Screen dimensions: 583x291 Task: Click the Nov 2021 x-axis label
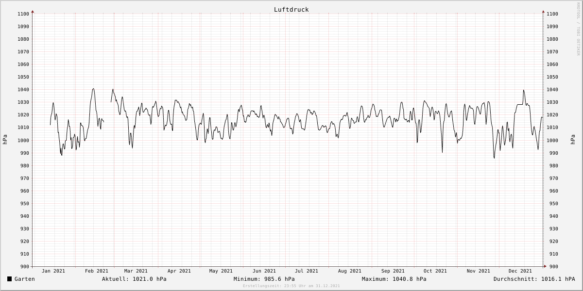click(x=479, y=271)
